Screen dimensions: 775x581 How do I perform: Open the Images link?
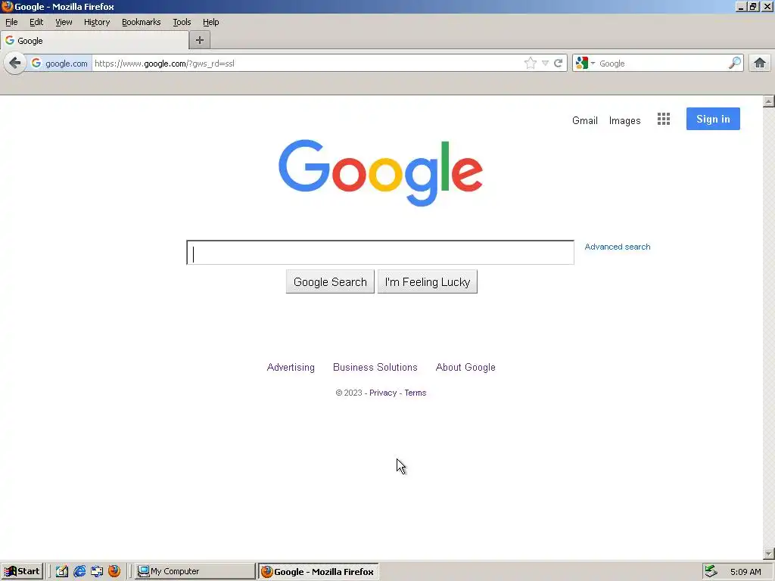(x=624, y=120)
